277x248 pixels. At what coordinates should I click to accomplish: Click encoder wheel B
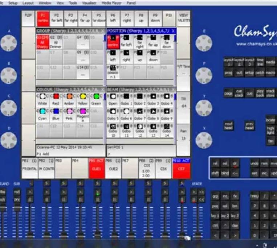pos(9,75)
